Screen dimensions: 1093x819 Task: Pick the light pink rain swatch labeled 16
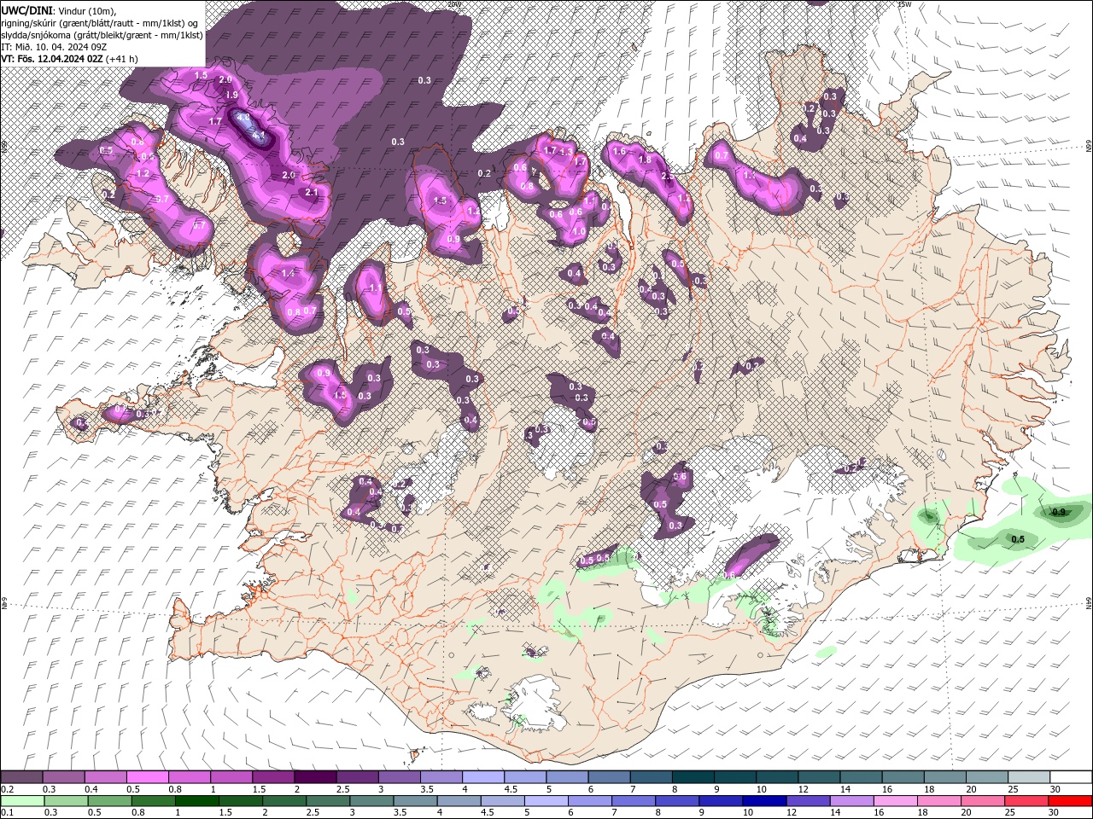click(x=897, y=801)
